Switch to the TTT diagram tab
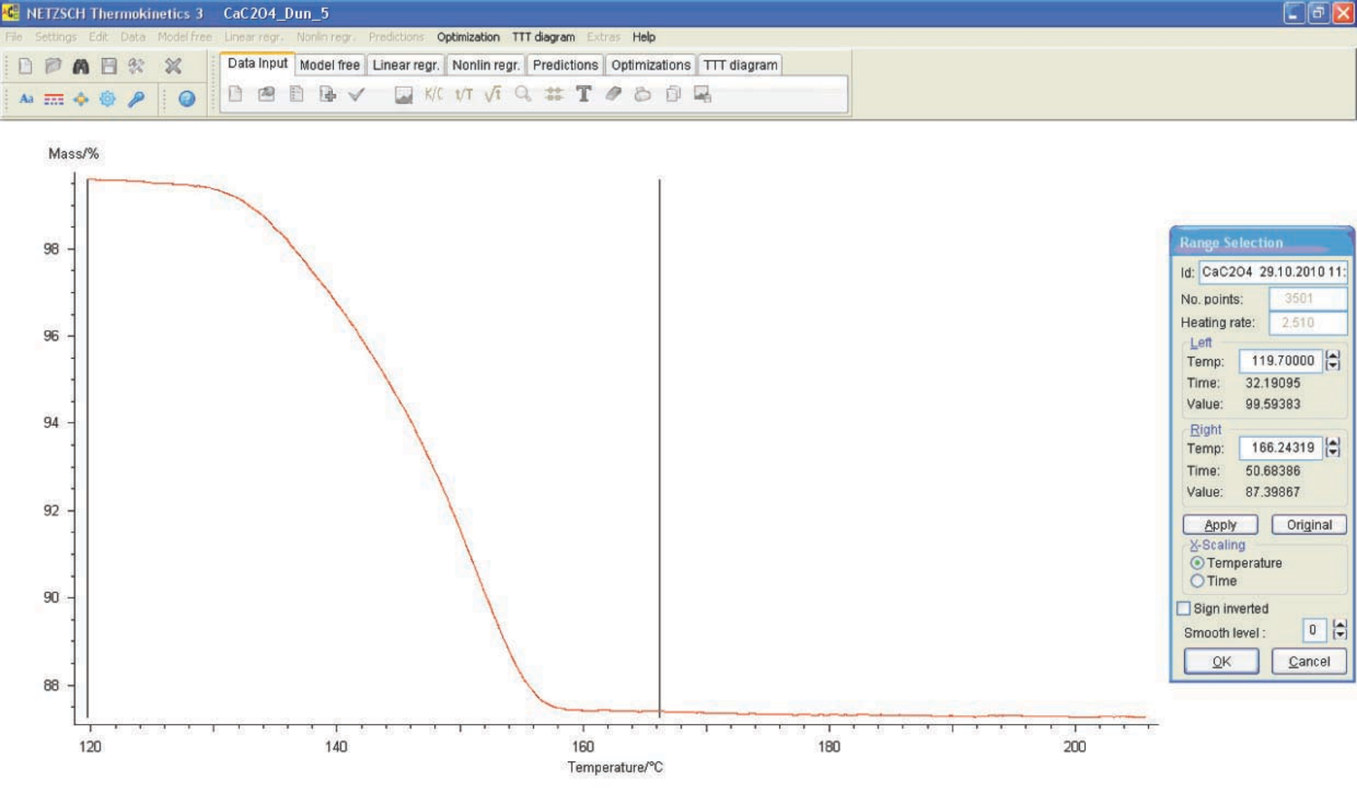Image resolution: width=1357 pixels, height=792 pixels. [740, 65]
